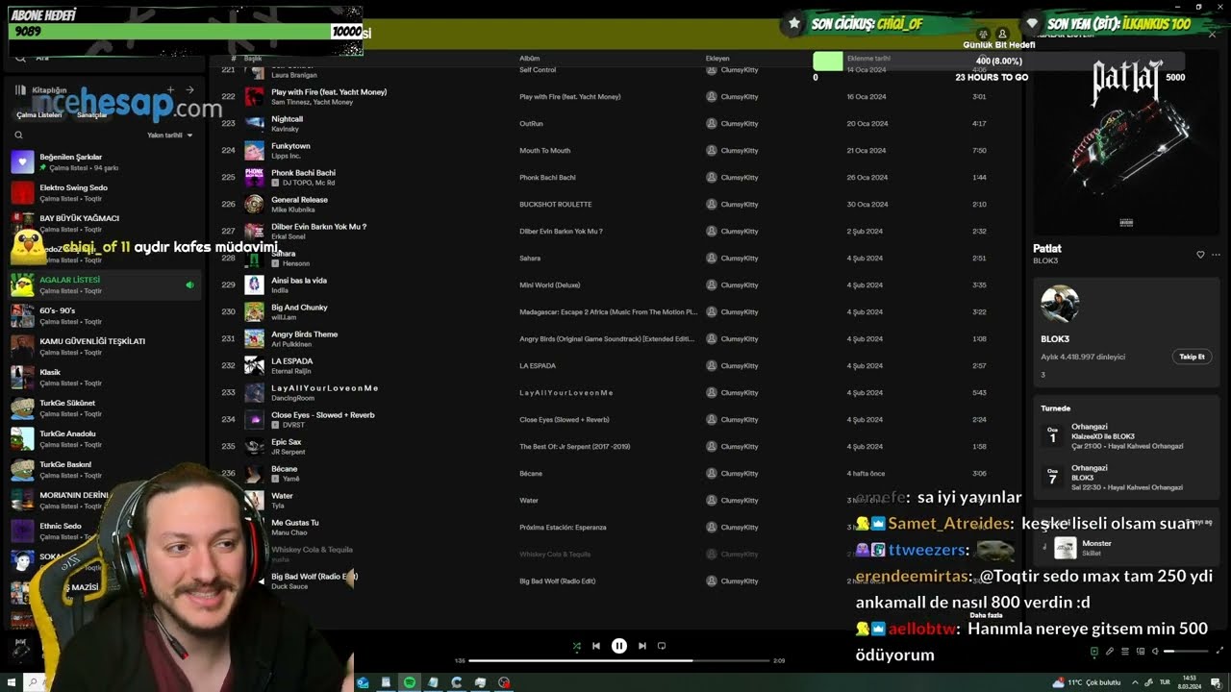Screen dimensions: 1231x692
Task: Toggle the Now Playing view icon
Action: [1093, 652]
